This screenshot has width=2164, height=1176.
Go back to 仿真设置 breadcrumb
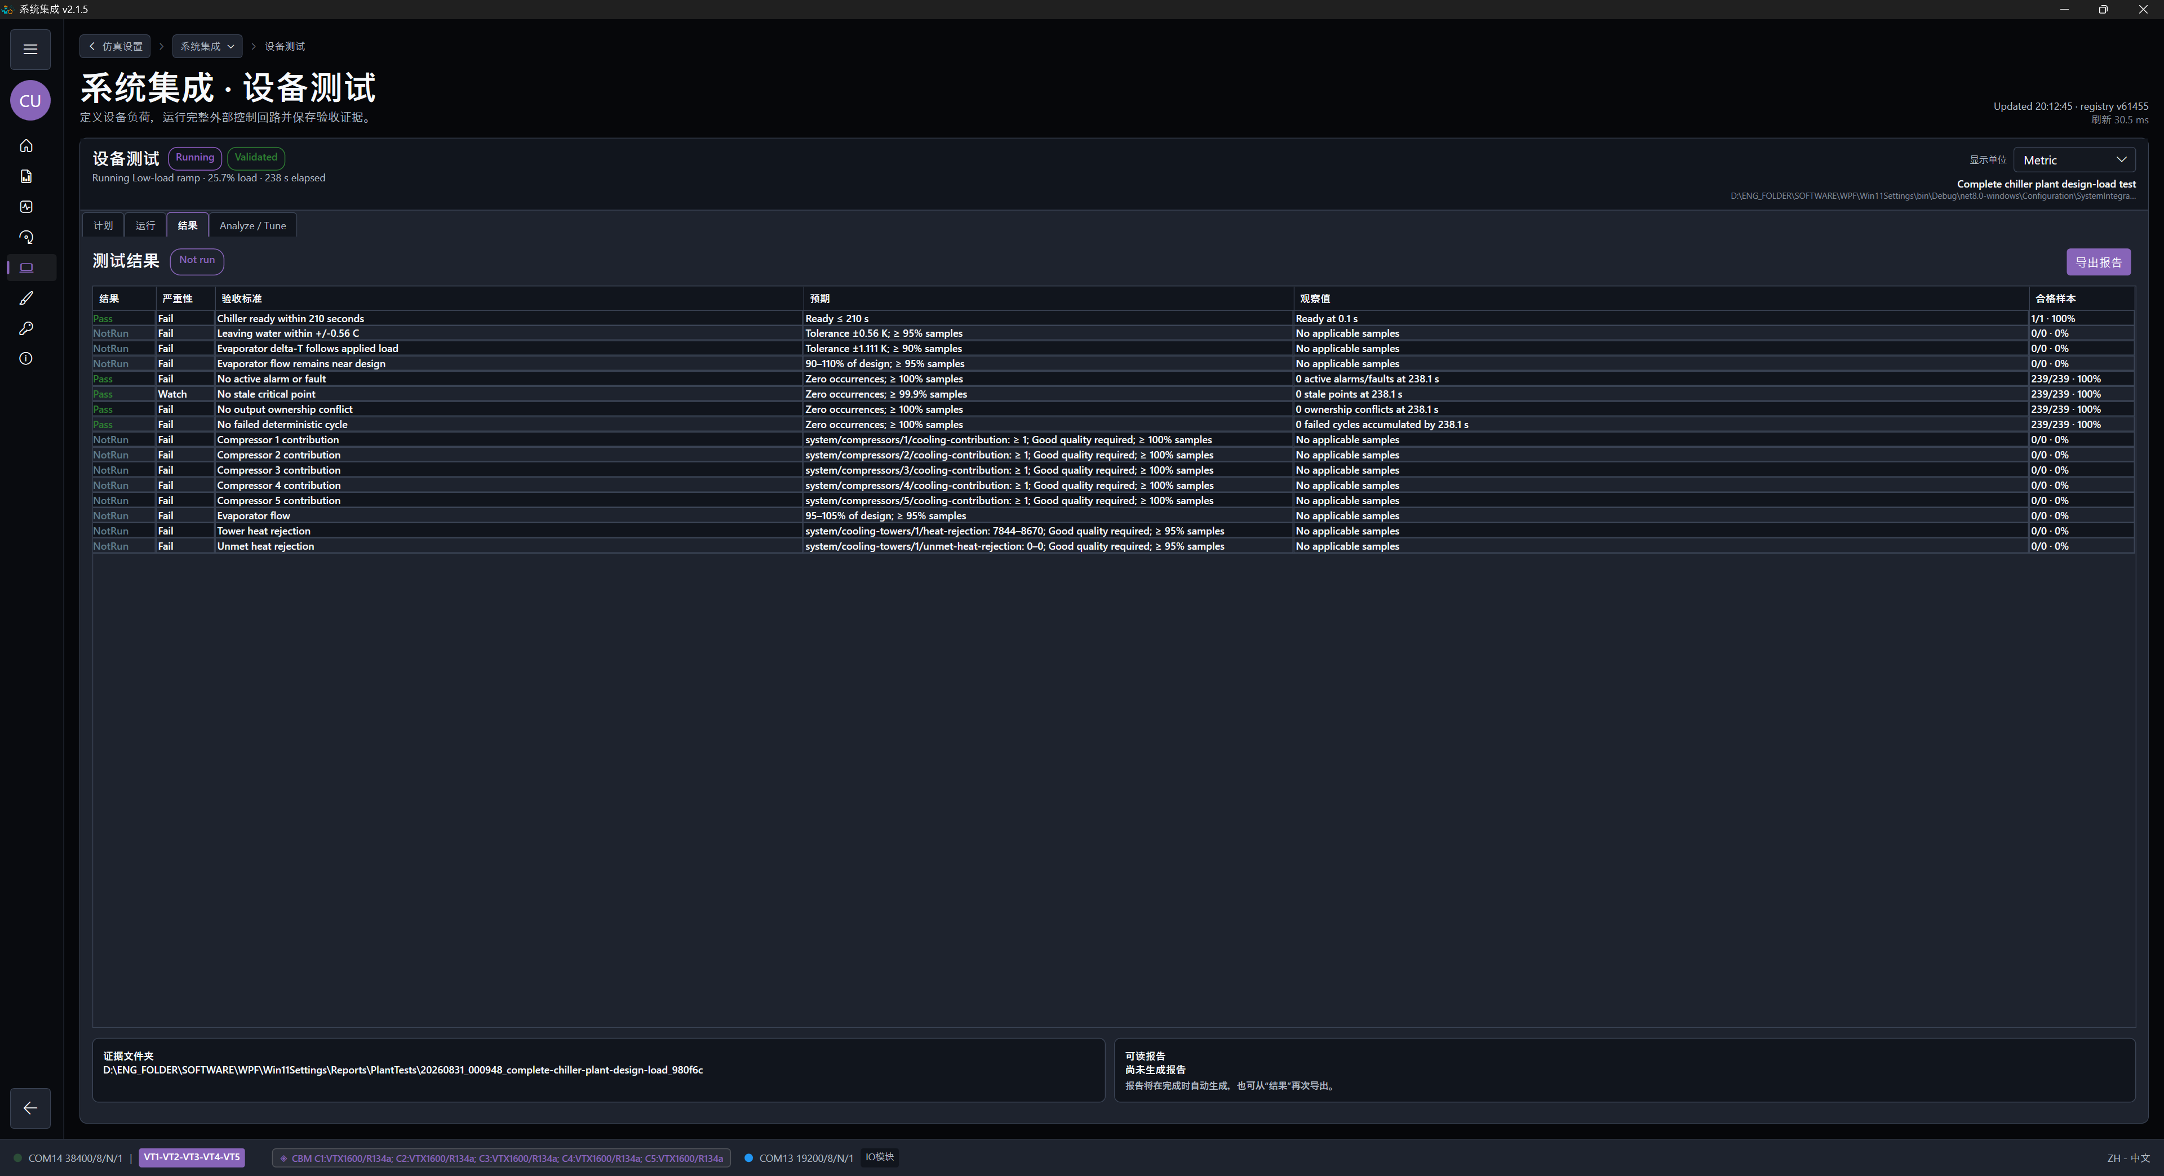point(115,46)
